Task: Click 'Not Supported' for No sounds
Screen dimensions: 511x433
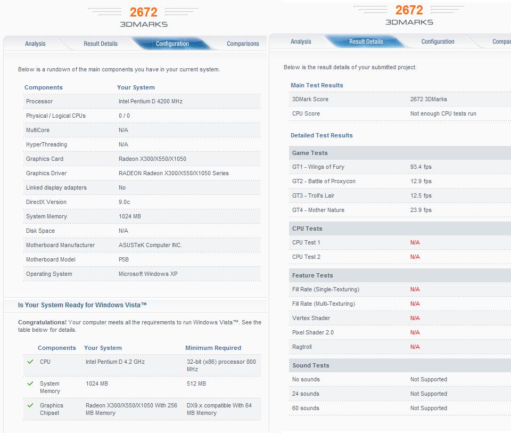Action: (428, 379)
